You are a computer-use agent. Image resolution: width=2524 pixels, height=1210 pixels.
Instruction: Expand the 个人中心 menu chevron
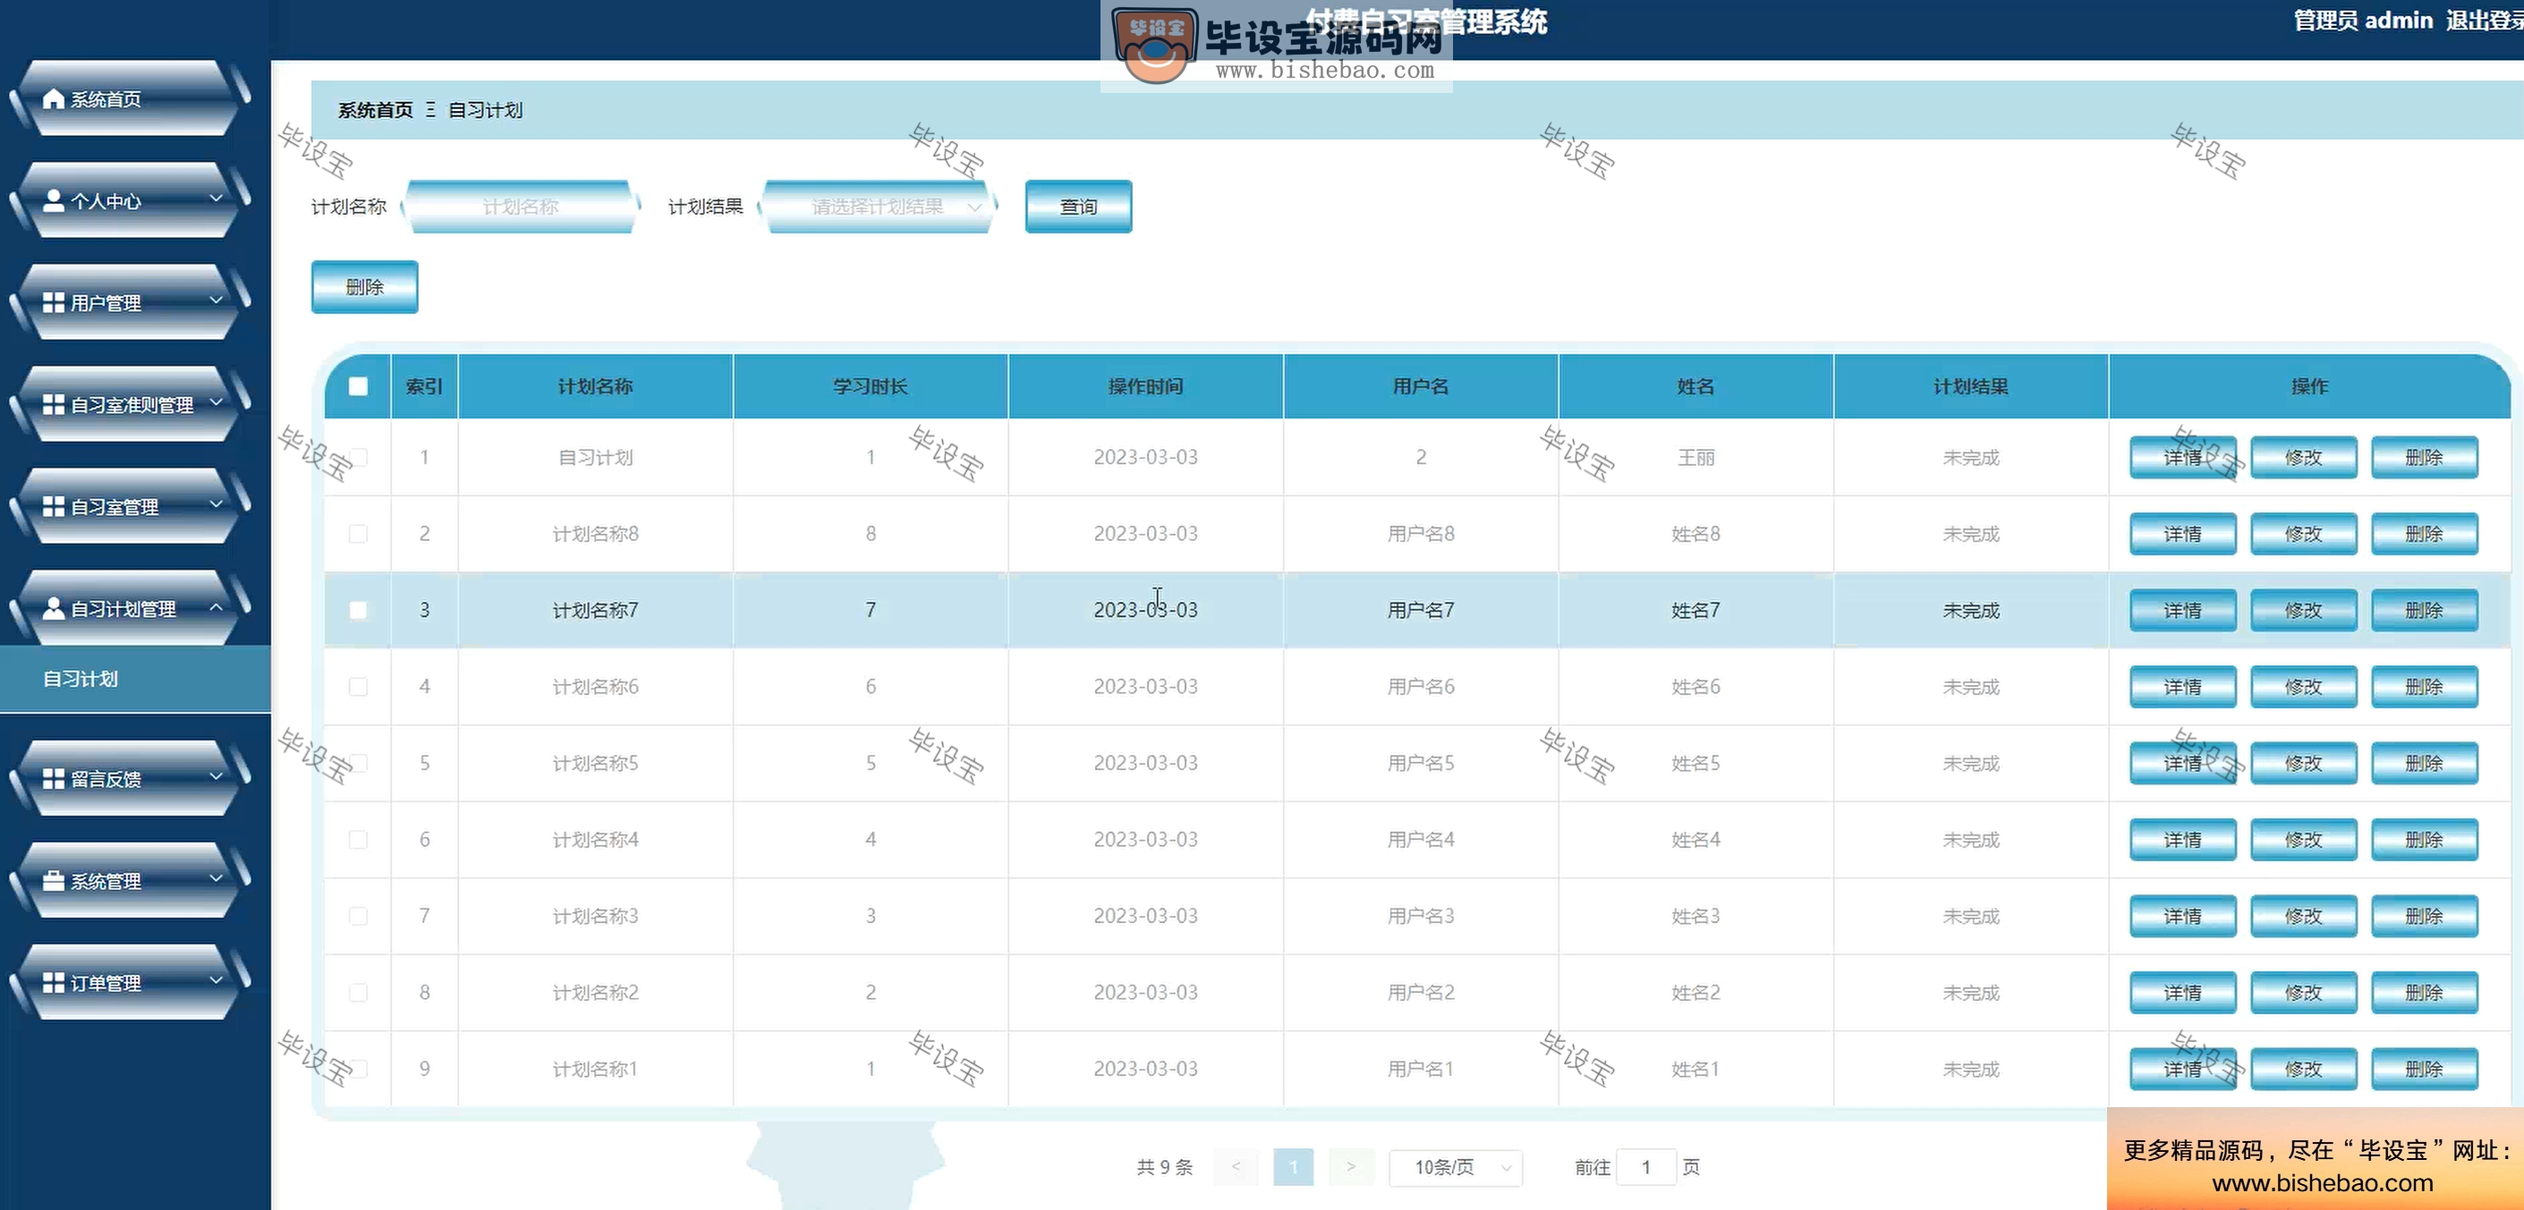(x=217, y=198)
